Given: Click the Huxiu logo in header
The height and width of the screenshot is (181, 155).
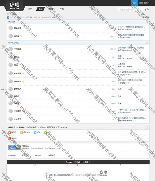Looking at the screenshot, I should tap(15, 6).
